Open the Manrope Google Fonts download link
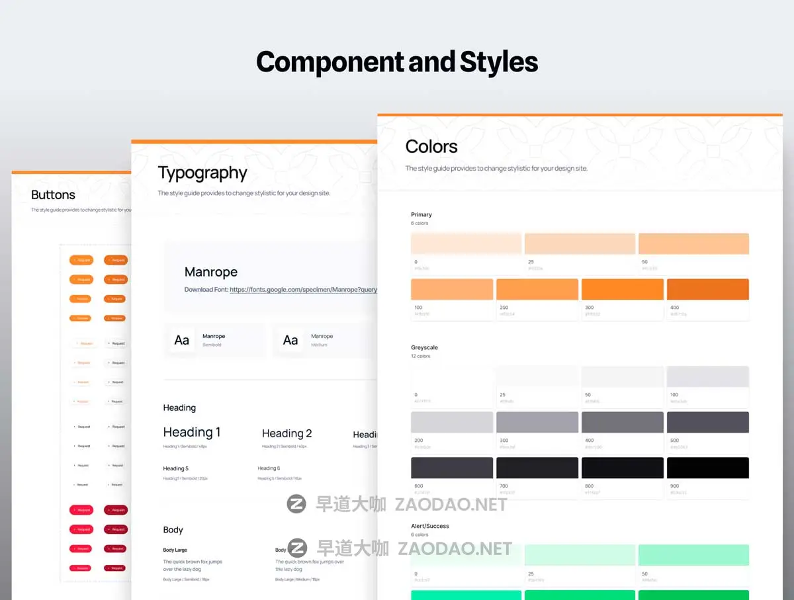The height and width of the screenshot is (600, 794). click(303, 290)
